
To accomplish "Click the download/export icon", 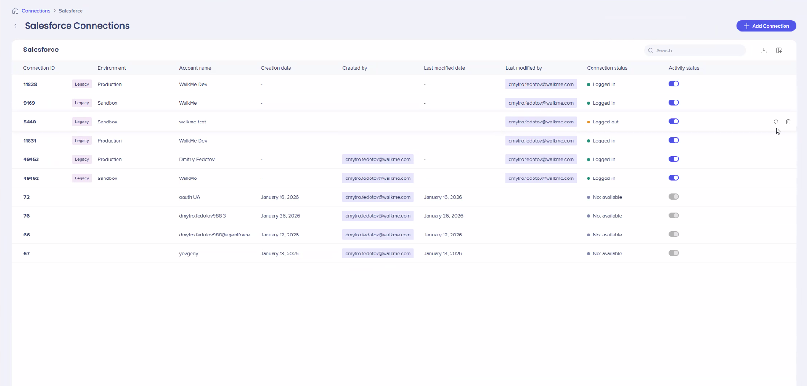I will (x=763, y=50).
